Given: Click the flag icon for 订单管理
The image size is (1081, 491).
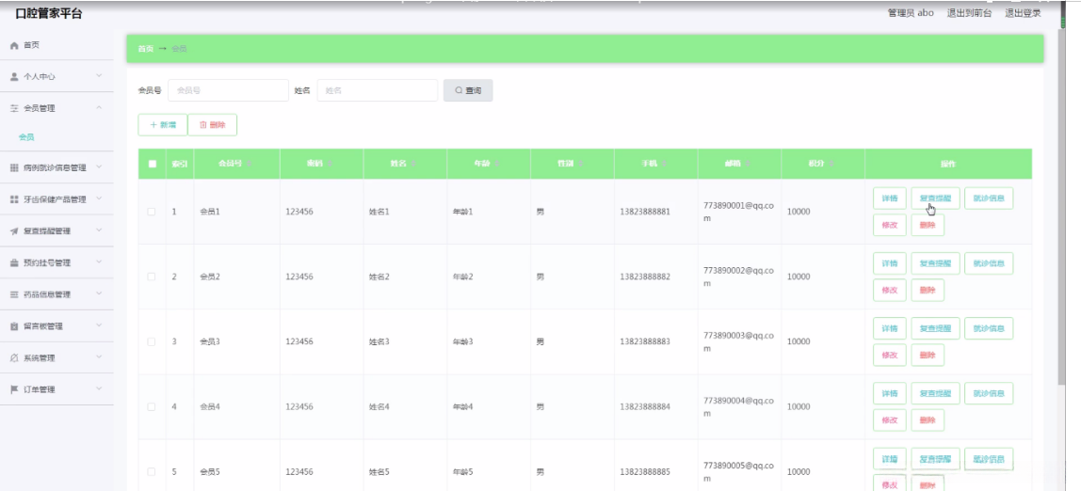Looking at the screenshot, I should point(14,389).
